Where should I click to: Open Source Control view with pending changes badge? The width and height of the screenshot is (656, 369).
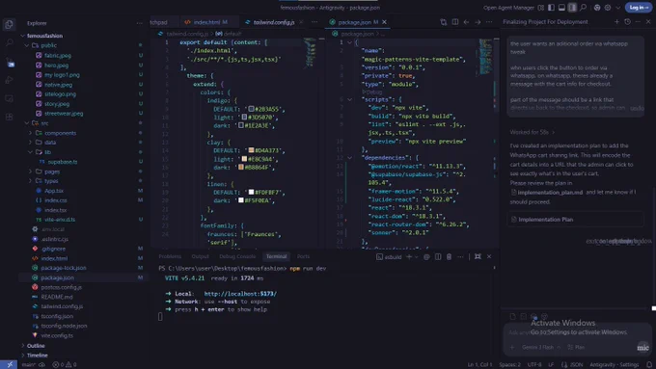(10, 62)
